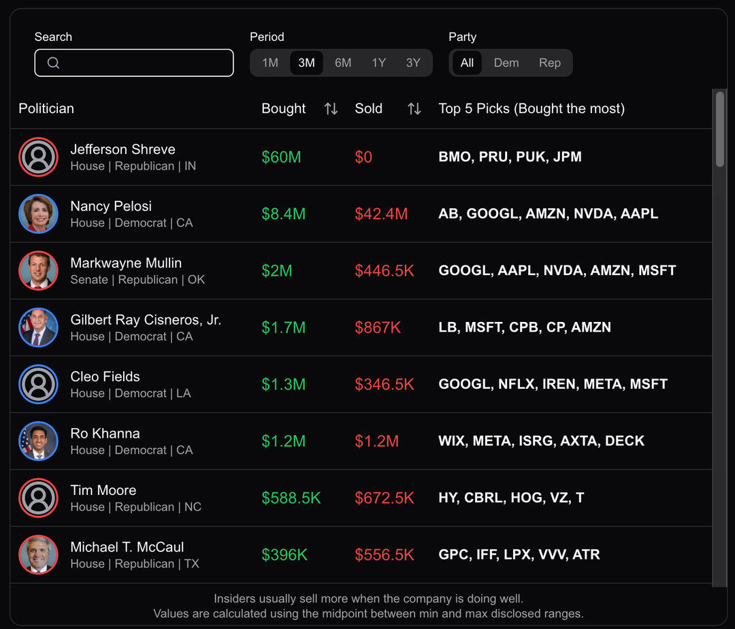
Task: Open Nancy Pelosi's profile photo
Action: 39,214
